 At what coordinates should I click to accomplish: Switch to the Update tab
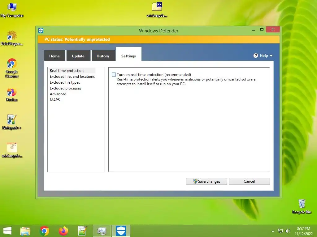tap(78, 56)
